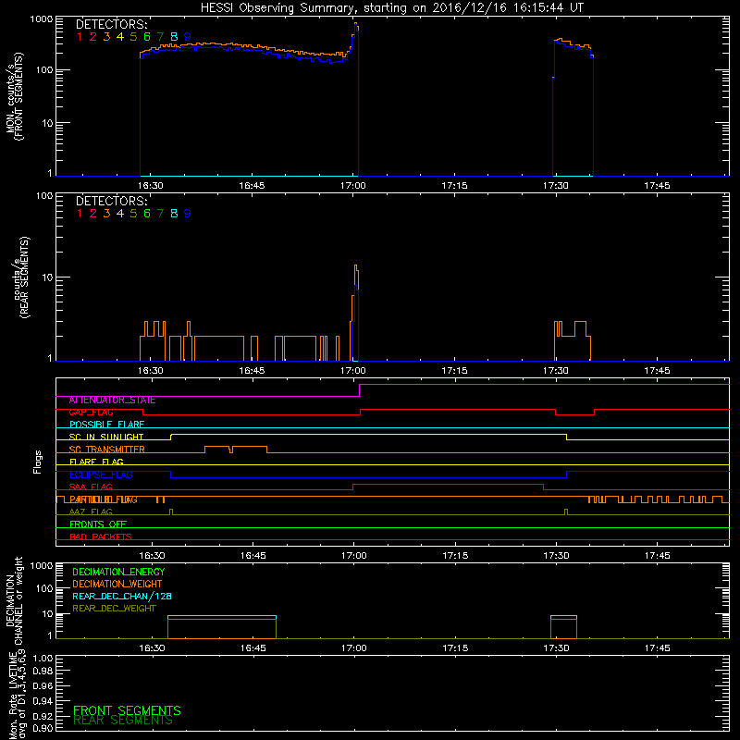Select cyan detector 8 in front segments legend
Image resolution: width=740 pixels, height=740 pixels.
174,36
